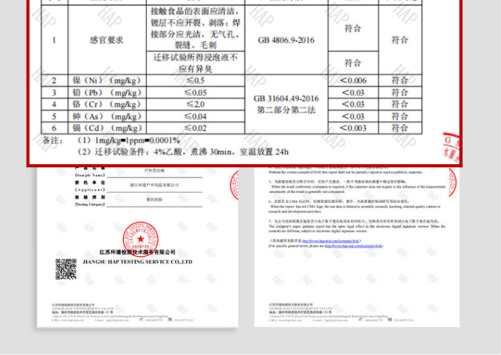Screen dimensions: 501x355
Task: Click the '符合' conclusion in the nickel row
Action: coord(400,80)
